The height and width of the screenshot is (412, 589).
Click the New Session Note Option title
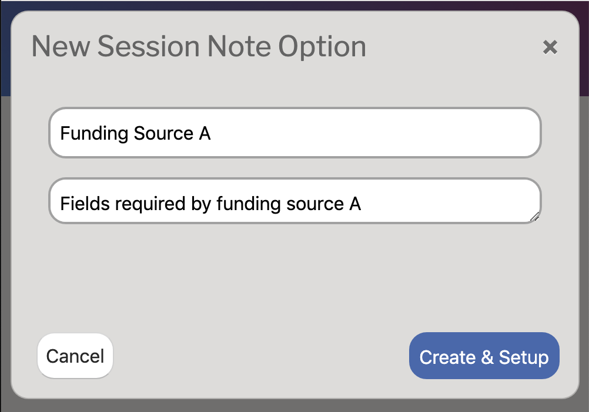click(199, 46)
